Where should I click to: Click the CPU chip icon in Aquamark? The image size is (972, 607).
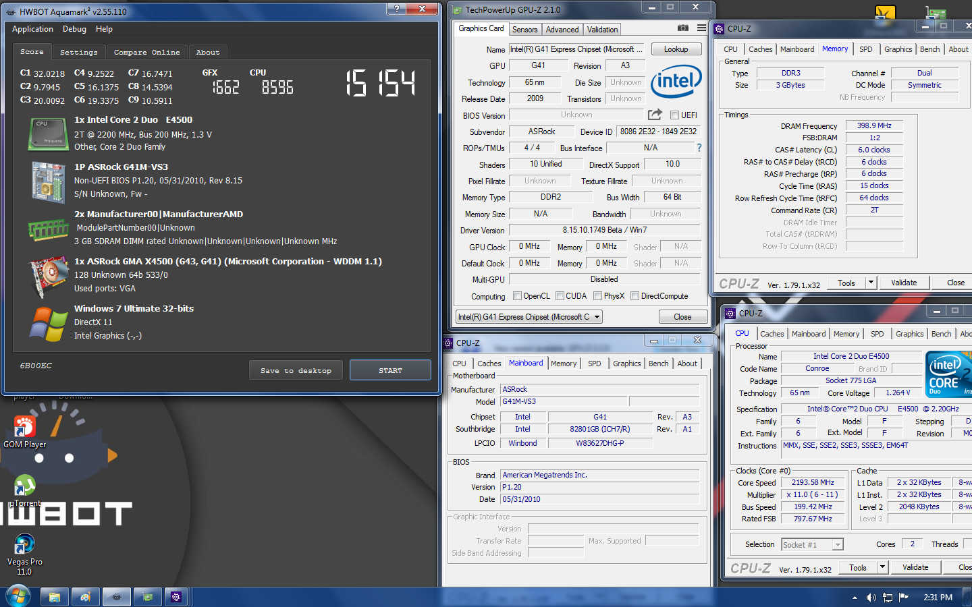pos(47,134)
